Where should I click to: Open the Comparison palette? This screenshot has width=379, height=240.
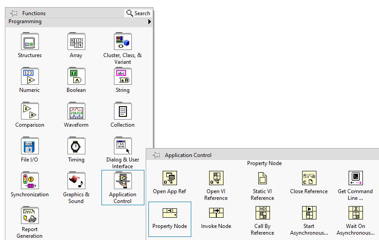pos(30,111)
